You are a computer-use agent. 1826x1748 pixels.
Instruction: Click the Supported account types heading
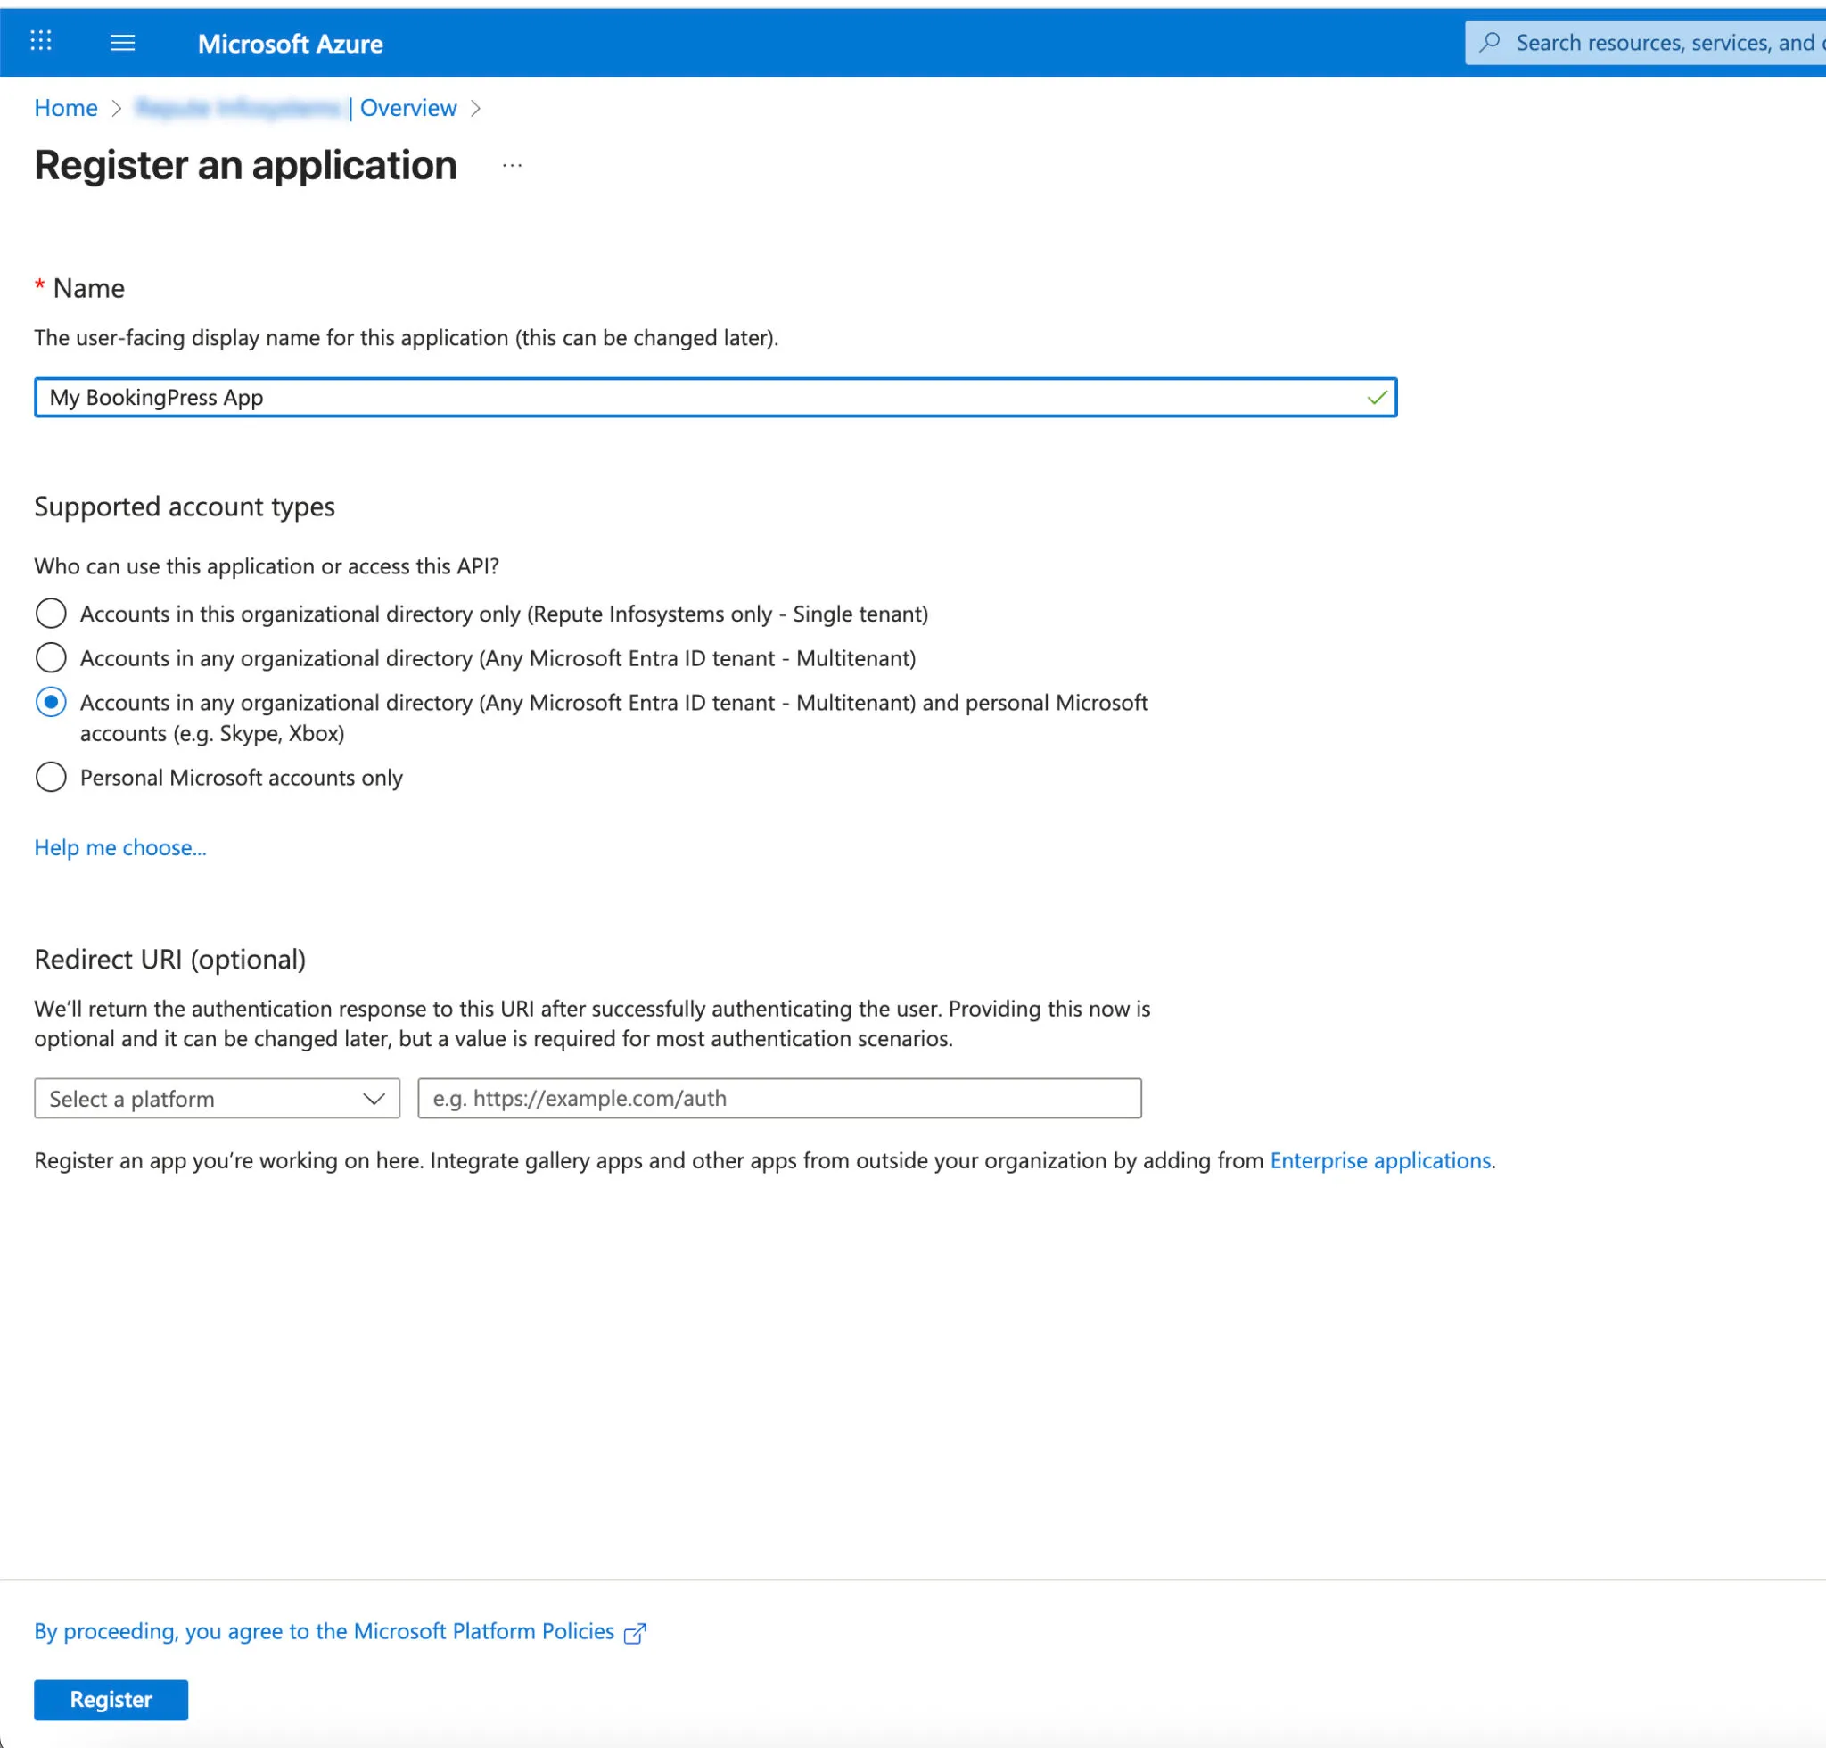(x=185, y=507)
